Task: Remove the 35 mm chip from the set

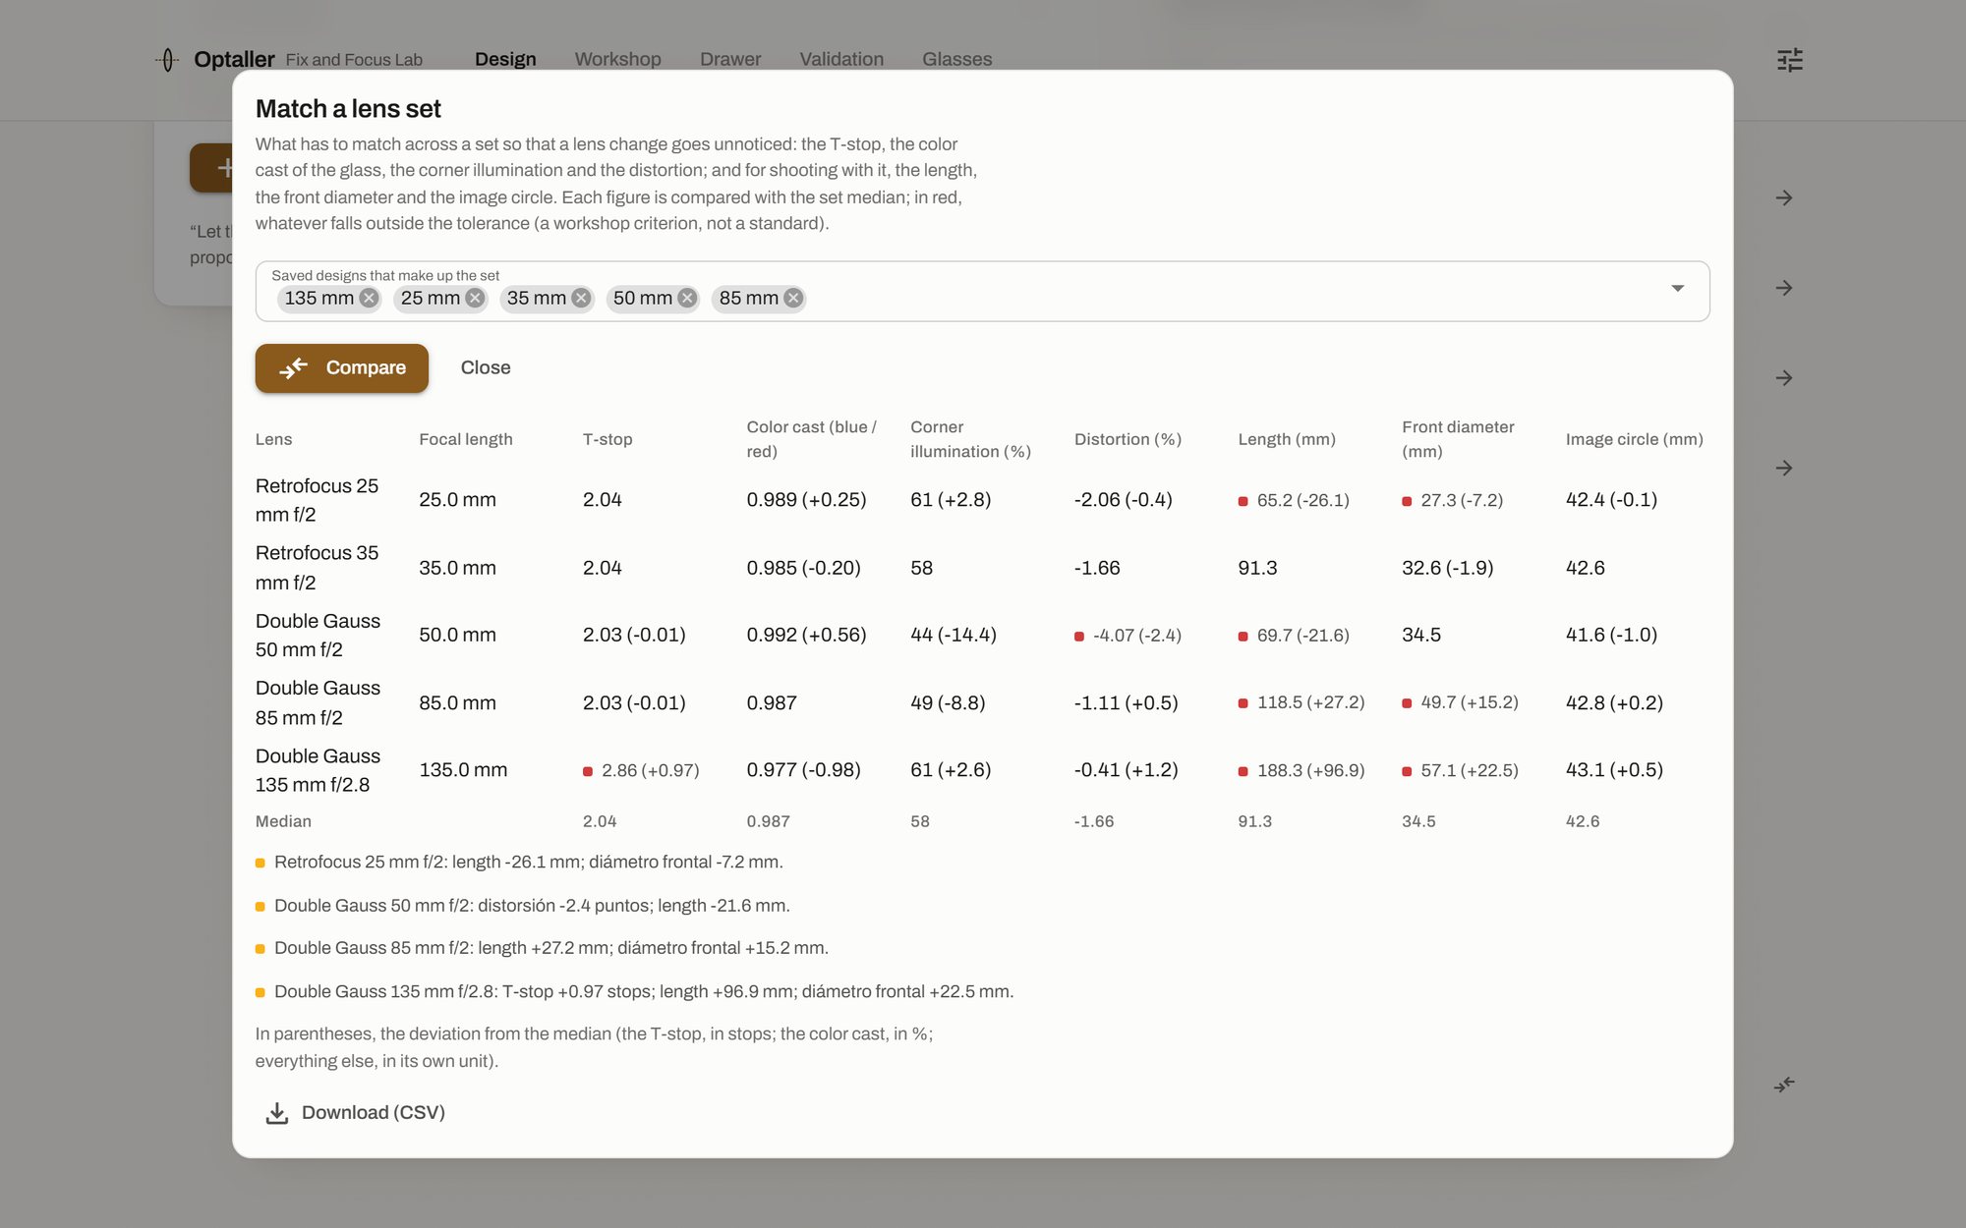Action: pos(581,298)
